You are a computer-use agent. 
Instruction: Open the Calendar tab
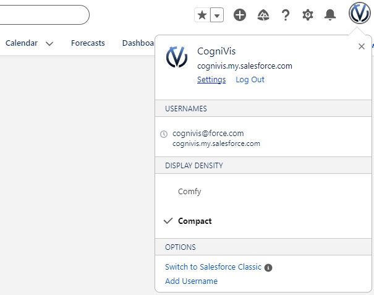click(22, 43)
